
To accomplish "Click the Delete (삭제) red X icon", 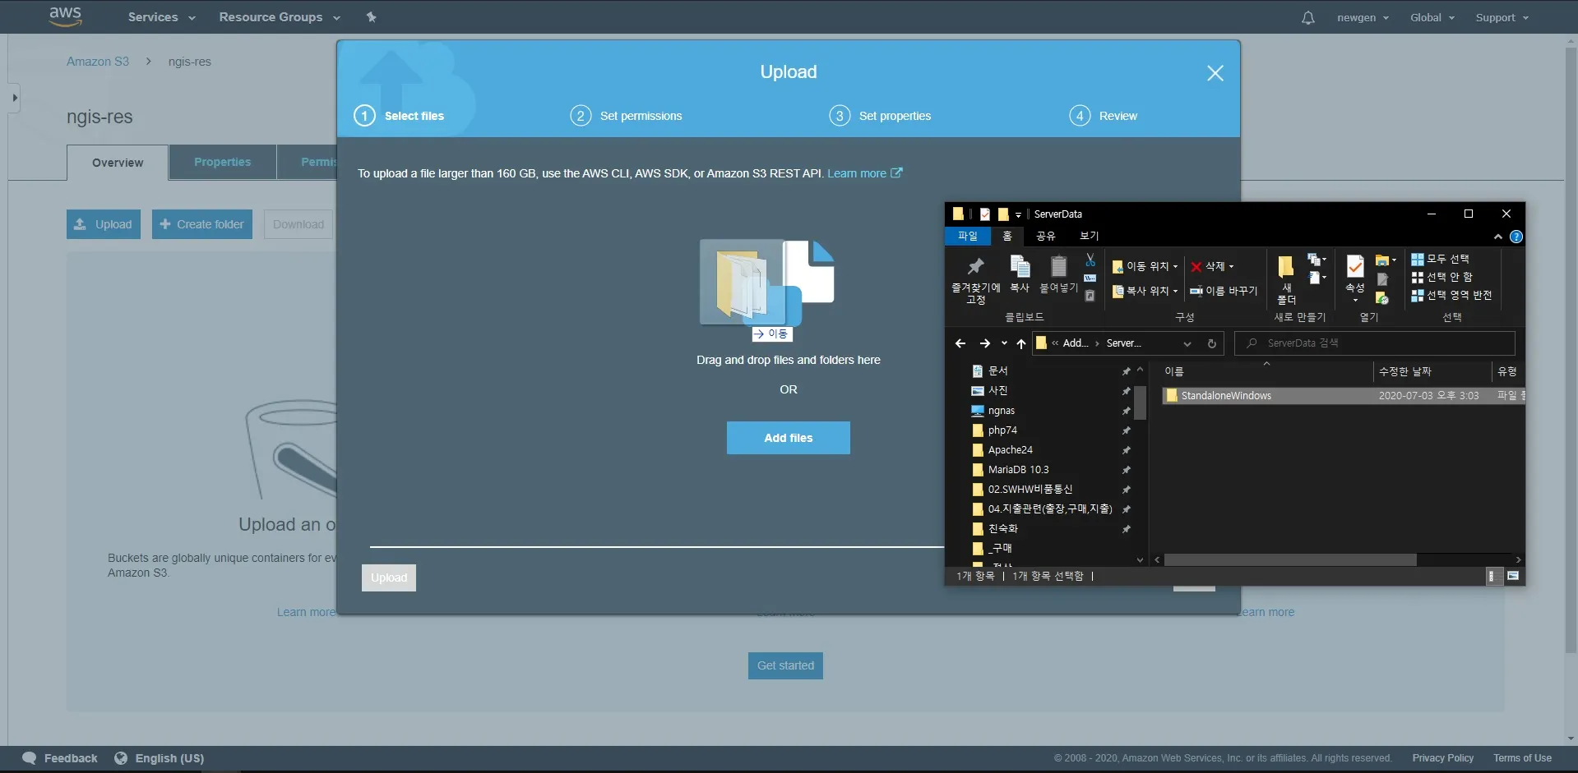I will point(1196,266).
